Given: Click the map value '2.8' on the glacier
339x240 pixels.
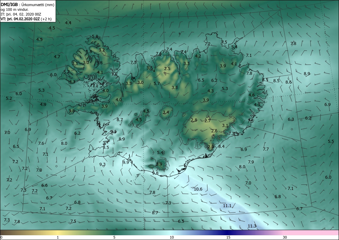Looking at the screenshot, I should (x=194, y=120).
